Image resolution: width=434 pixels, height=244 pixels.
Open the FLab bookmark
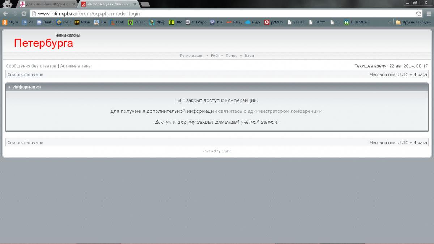point(117,22)
